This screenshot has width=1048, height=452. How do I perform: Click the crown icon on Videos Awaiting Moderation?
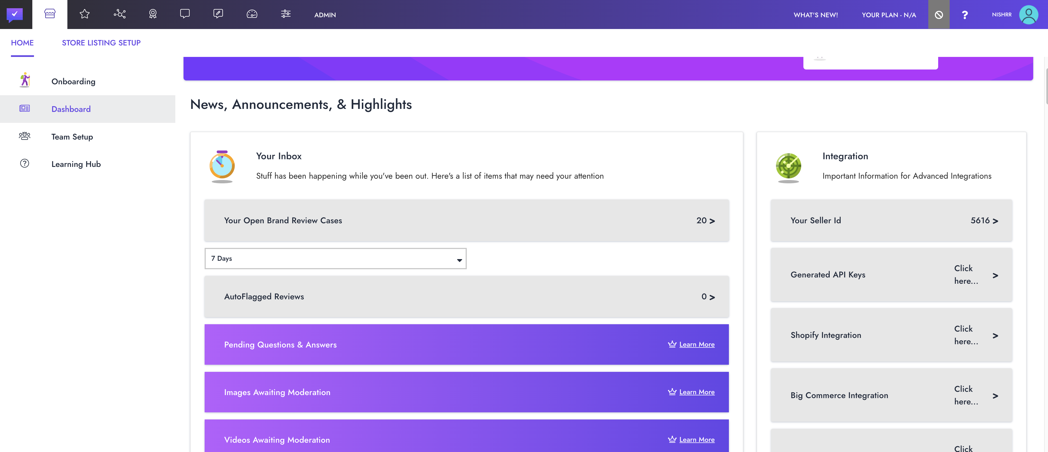pos(672,439)
